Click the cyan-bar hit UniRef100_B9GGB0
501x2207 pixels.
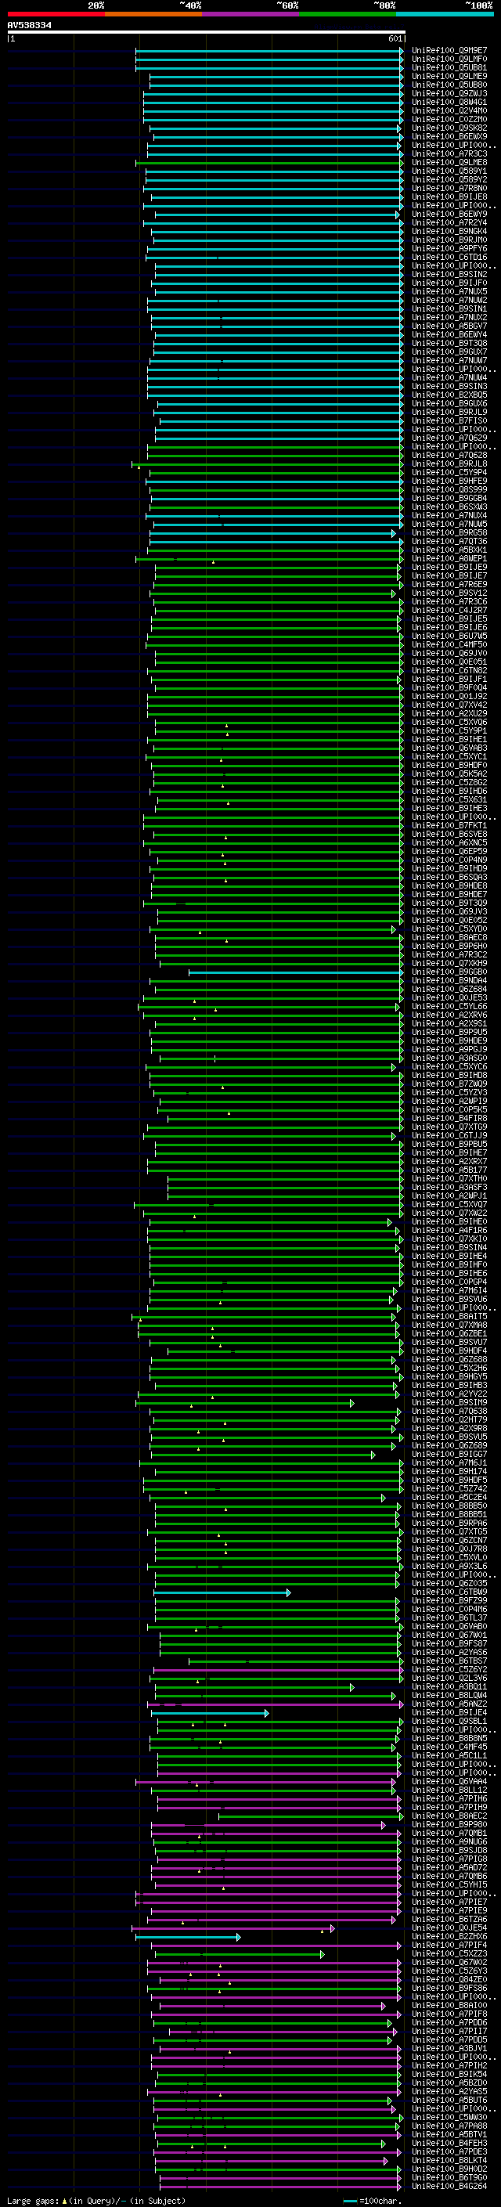[x=449, y=972]
